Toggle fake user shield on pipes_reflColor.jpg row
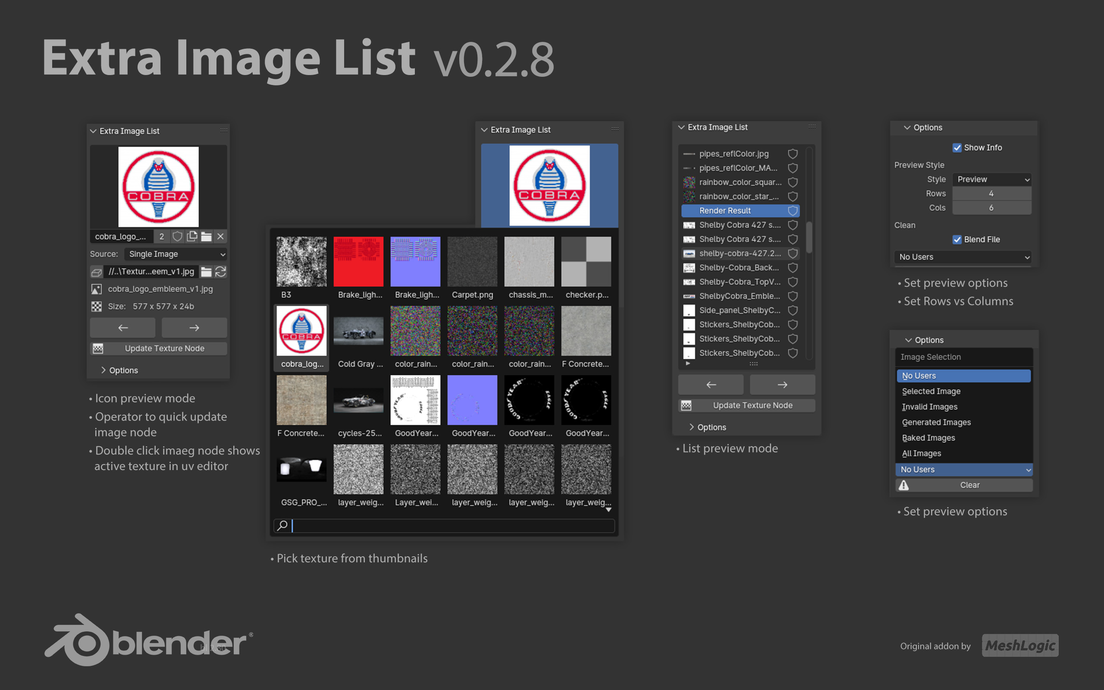Image resolution: width=1104 pixels, height=690 pixels. 793,154
